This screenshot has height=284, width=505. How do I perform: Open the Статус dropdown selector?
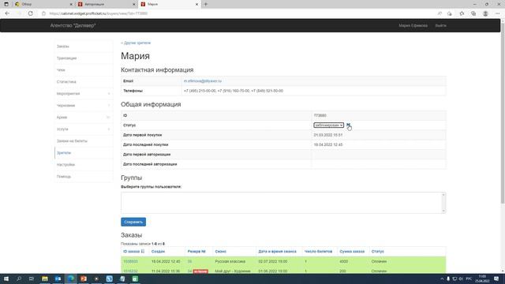tap(328, 125)
